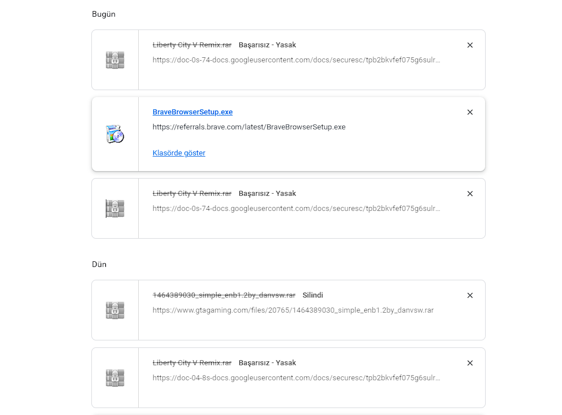This screenshot has height=415, width=562.
Task: Remove the deleted simple_enb1.2by_danvsw.rar entry
Action: tap(469, 295)
